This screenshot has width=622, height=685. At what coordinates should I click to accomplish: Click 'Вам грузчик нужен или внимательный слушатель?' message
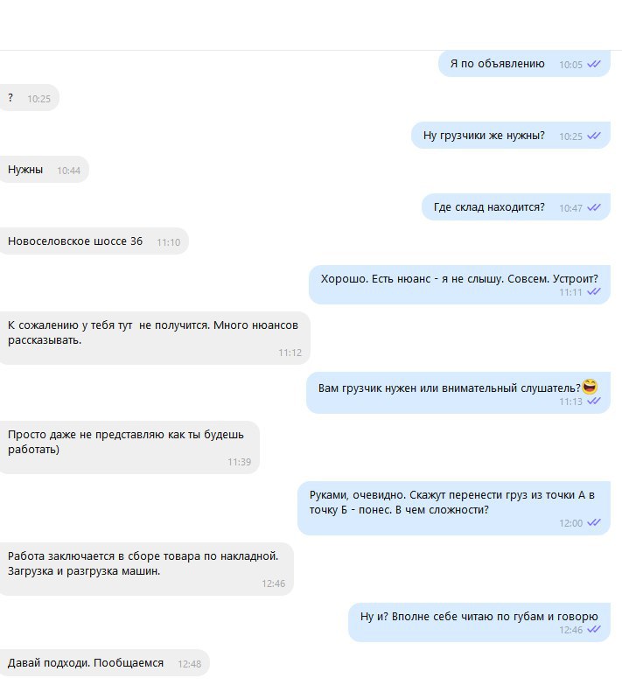458,393
